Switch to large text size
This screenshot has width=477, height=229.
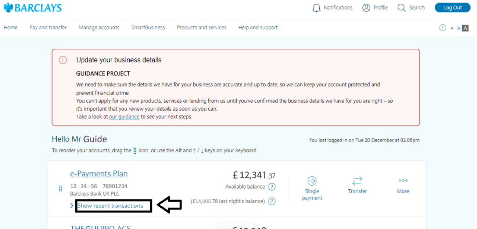[465, 28]
